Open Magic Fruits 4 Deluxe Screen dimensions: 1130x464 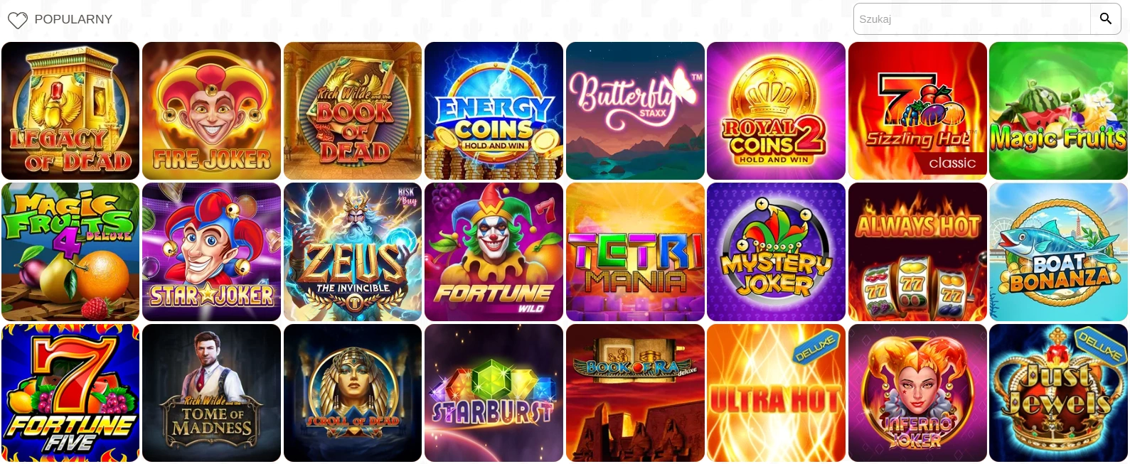point(70,252)
